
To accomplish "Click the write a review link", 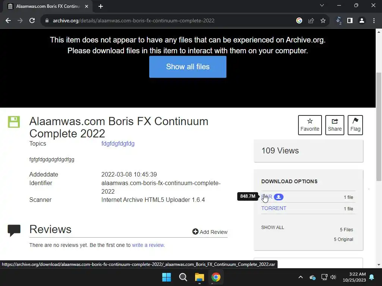I will (148, 245).
